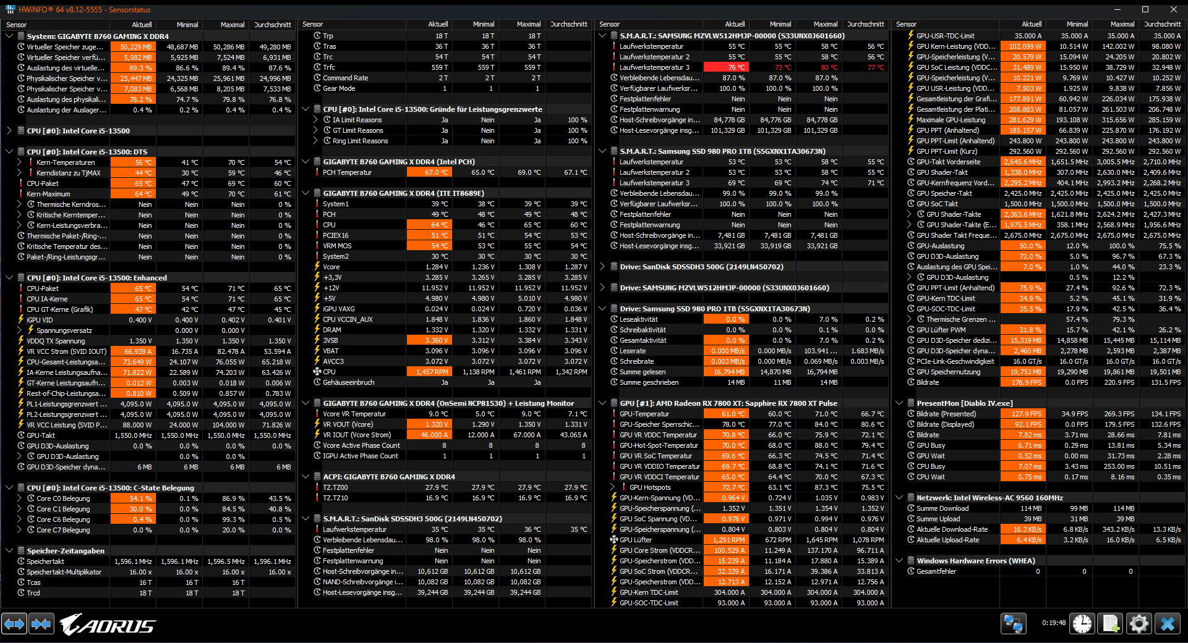The height and width of the screenshot is (643, 1188).
Task: Click the icon beside Speichertakt-Multiplikator
Action: pyautogui.click(x=21, y=572)
